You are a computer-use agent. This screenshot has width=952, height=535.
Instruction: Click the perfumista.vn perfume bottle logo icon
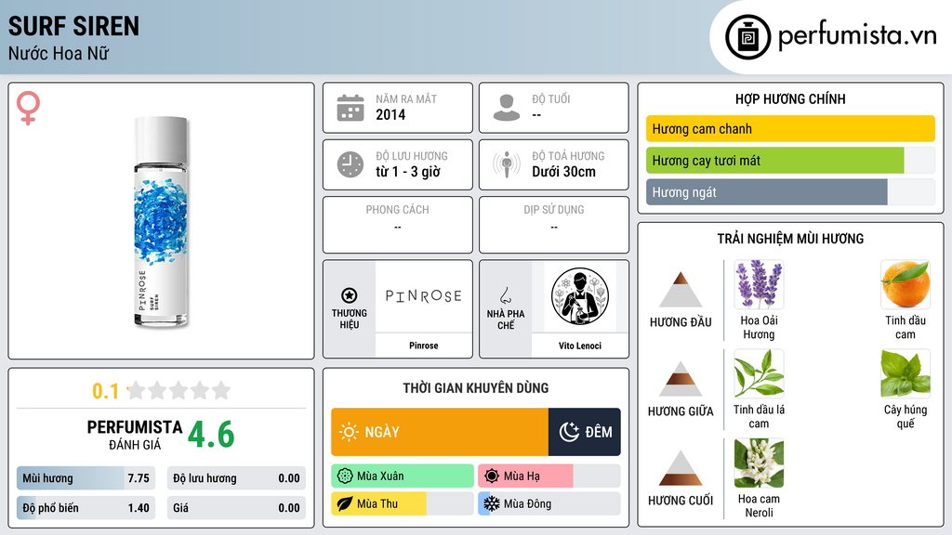[747, 37]
